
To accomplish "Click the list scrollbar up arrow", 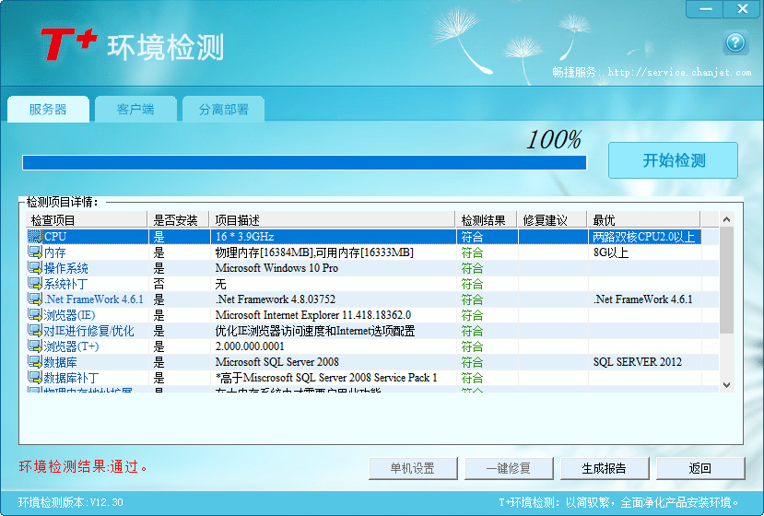I will (726, 219).
